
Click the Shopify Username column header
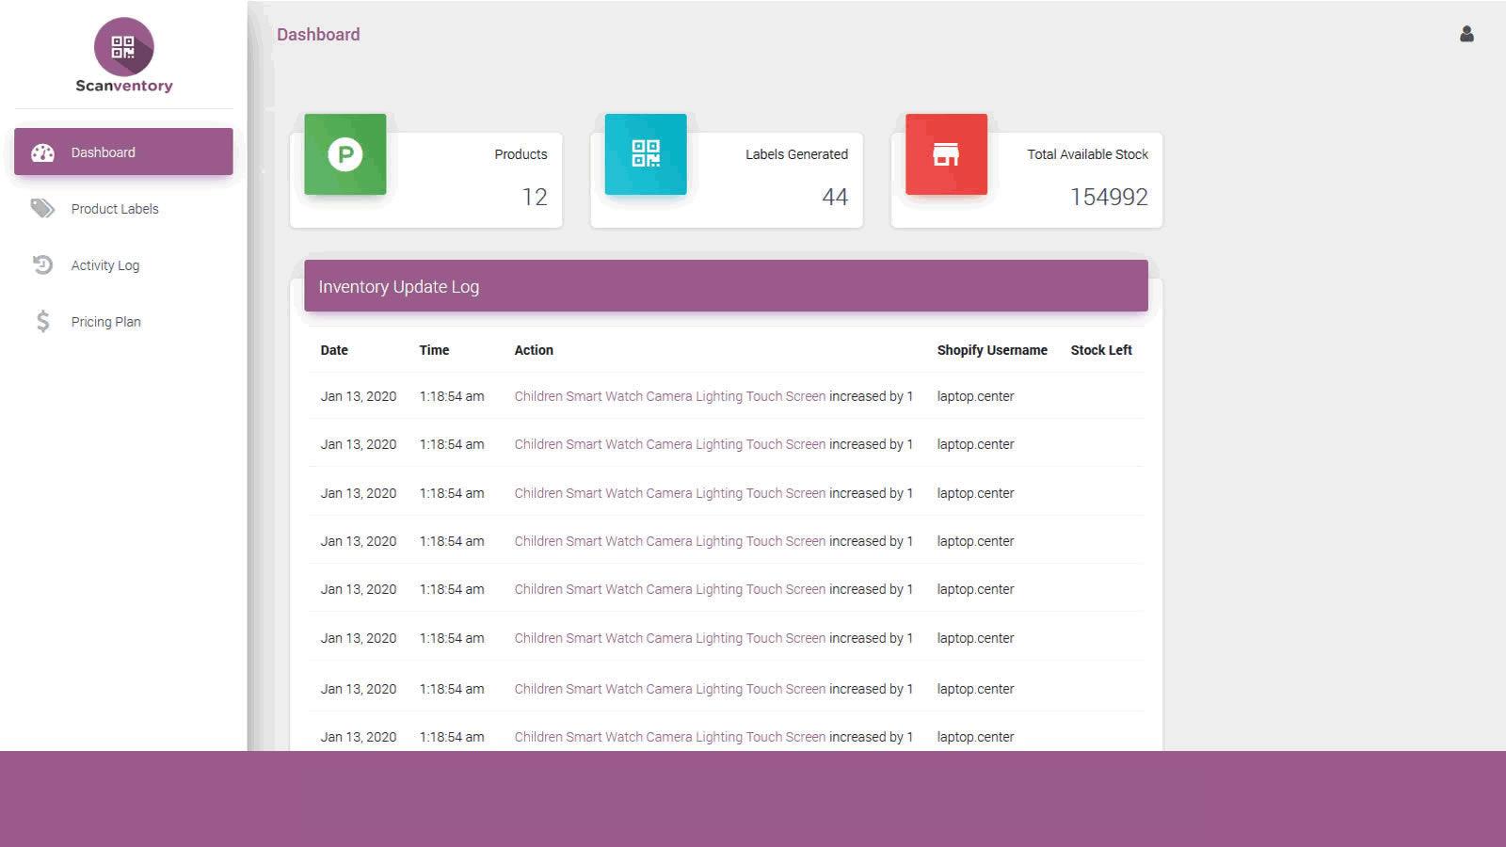pos(991,350)
